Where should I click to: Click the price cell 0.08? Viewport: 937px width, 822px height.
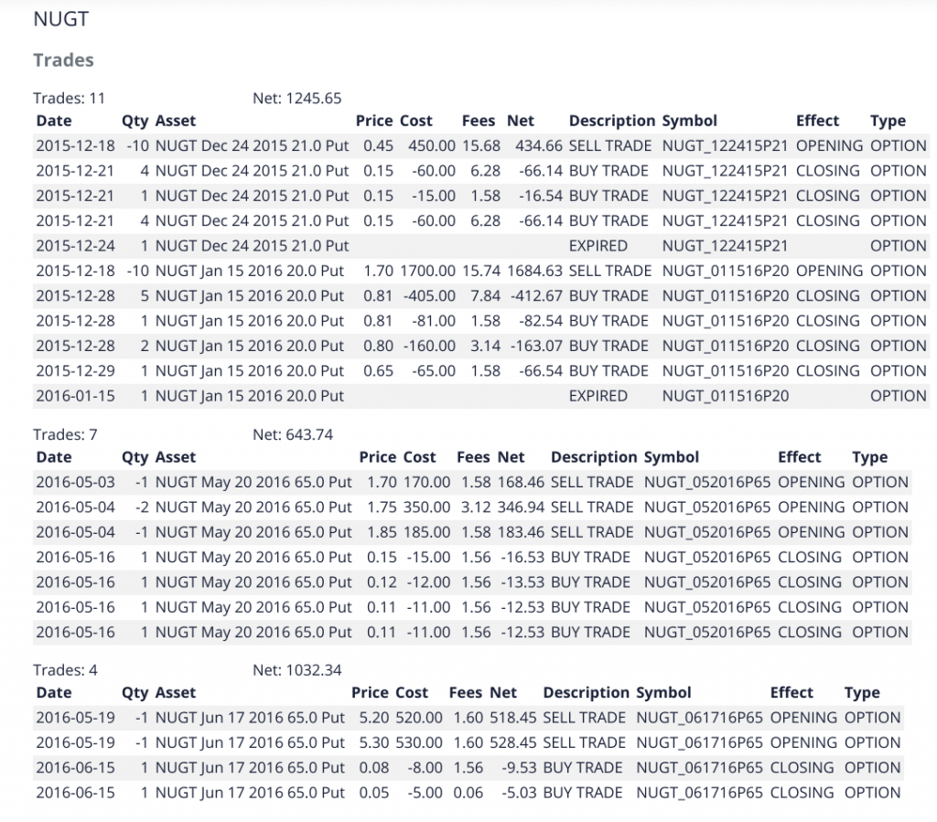(374, 768)
